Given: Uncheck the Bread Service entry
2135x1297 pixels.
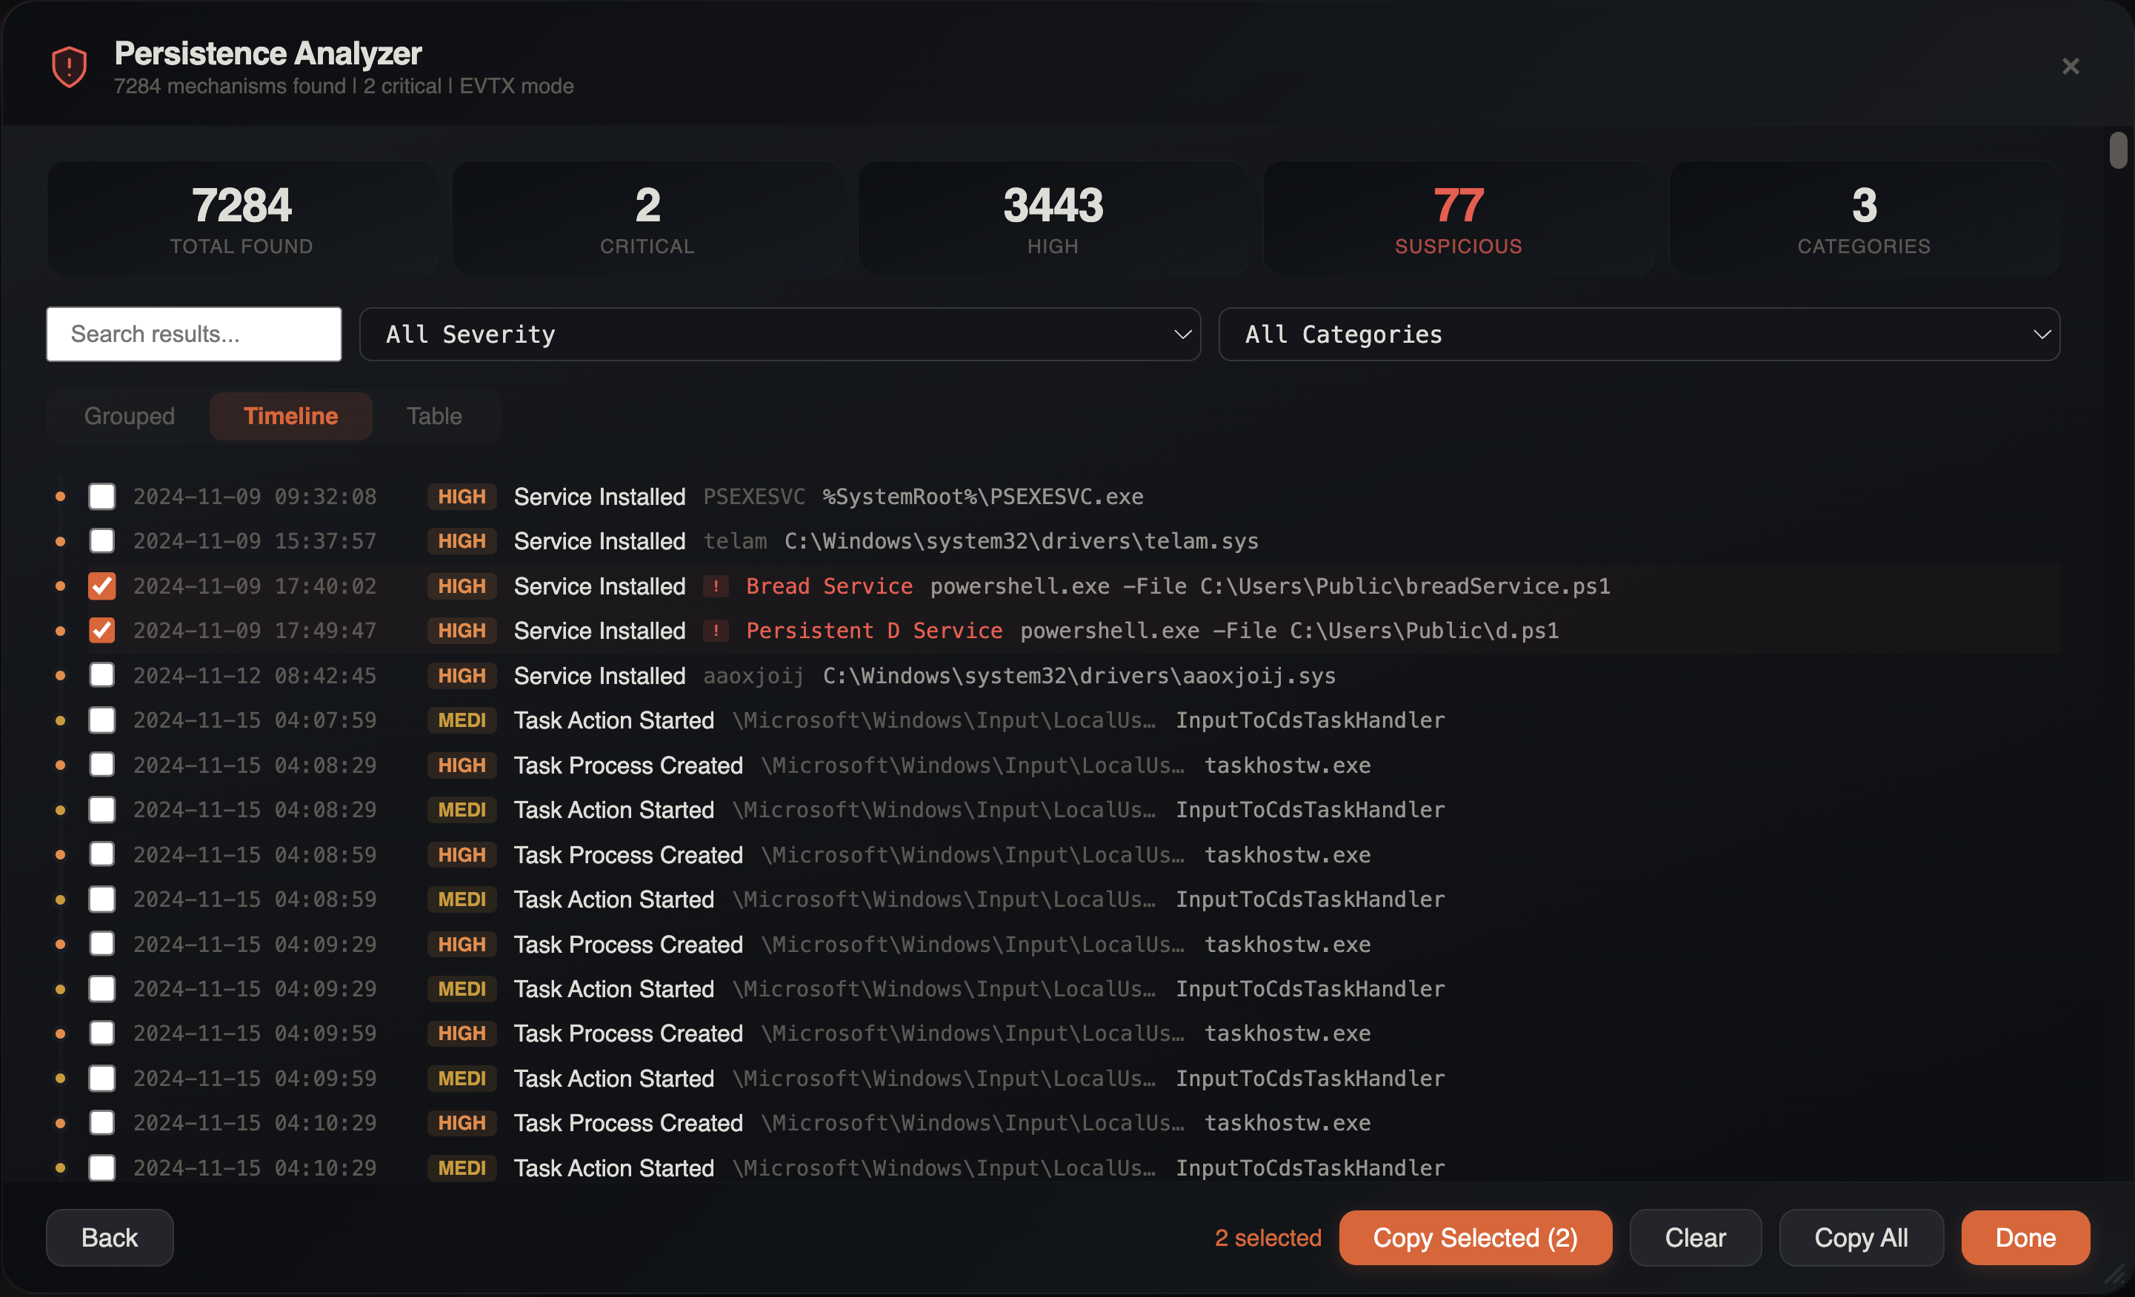Looking at the screenshot, I should tap(101, 586).
